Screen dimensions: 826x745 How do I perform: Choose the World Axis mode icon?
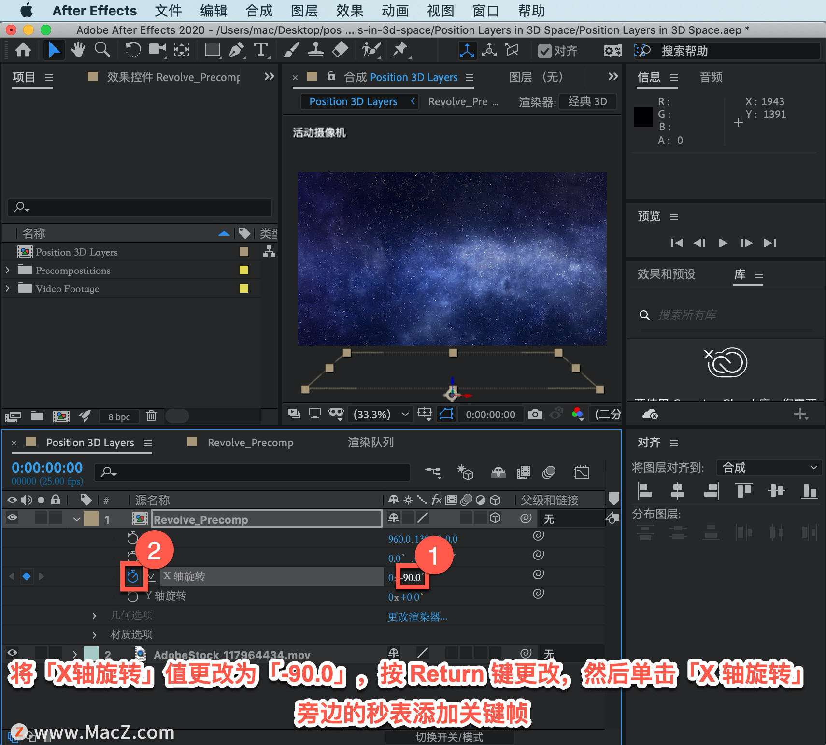(489, 50)
